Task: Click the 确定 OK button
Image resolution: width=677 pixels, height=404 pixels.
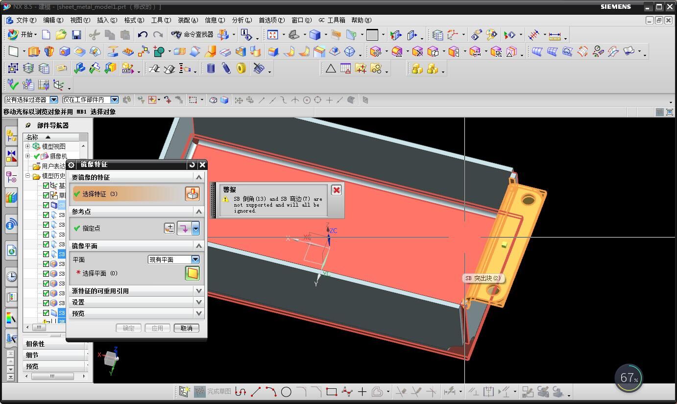Action: (128, 328)
